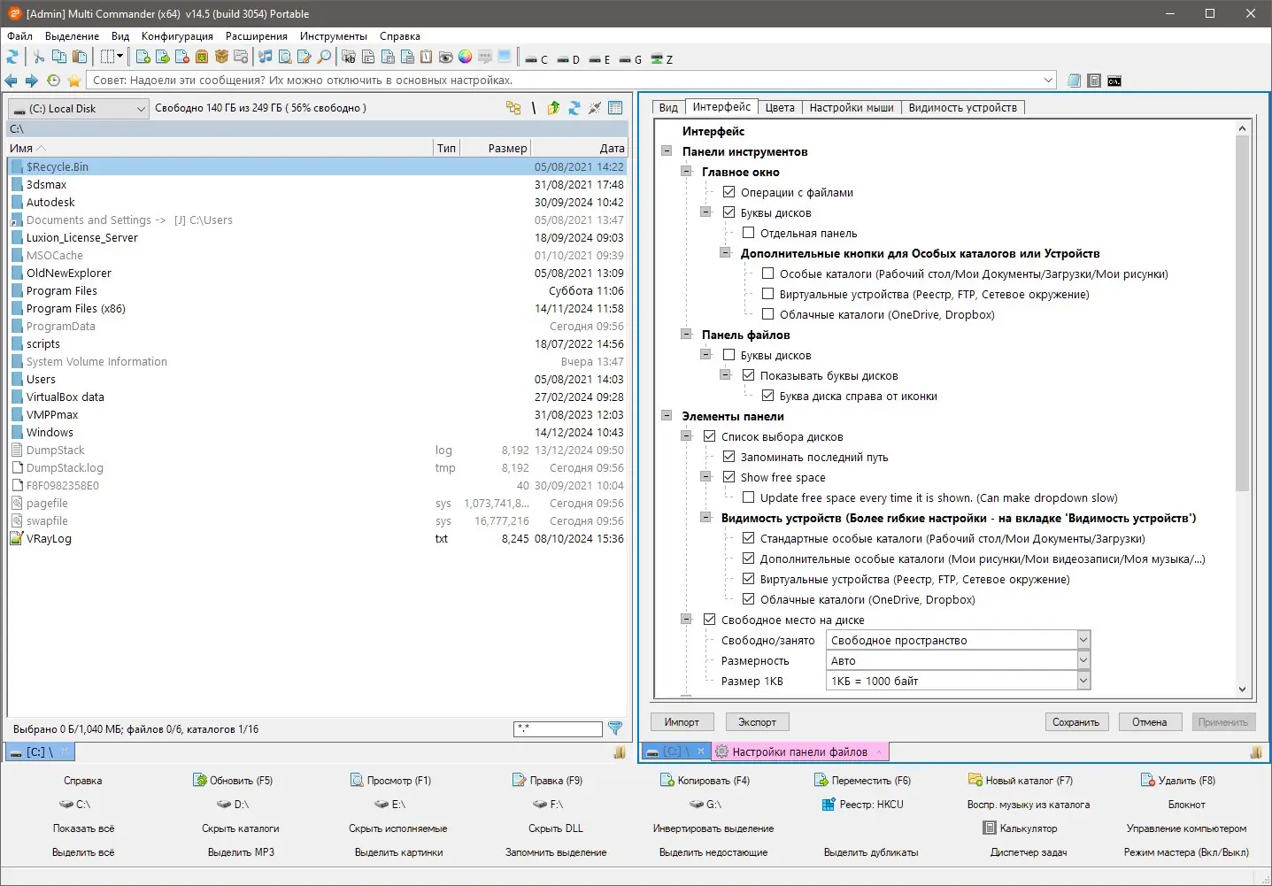Click the Экспорт button
The width and height of the screenshot is (1272, 886).
tap(758, 722)
